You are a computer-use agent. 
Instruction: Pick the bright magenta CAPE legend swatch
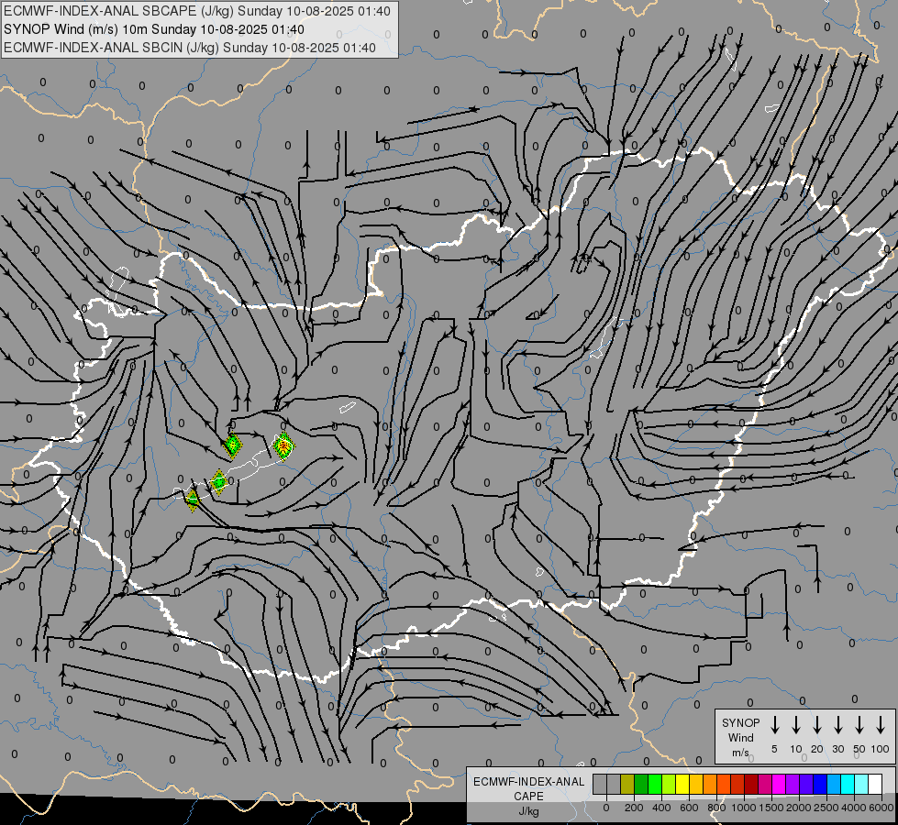coord(779,784)
